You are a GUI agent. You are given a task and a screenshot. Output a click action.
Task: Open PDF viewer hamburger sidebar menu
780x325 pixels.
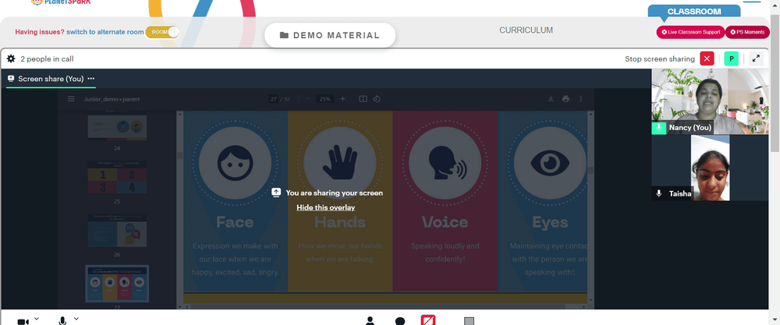[71, 99]
